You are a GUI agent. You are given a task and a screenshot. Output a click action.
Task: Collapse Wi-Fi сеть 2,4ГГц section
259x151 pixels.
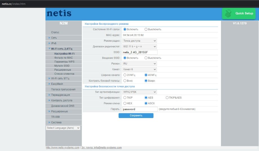[x=64, y=49]
